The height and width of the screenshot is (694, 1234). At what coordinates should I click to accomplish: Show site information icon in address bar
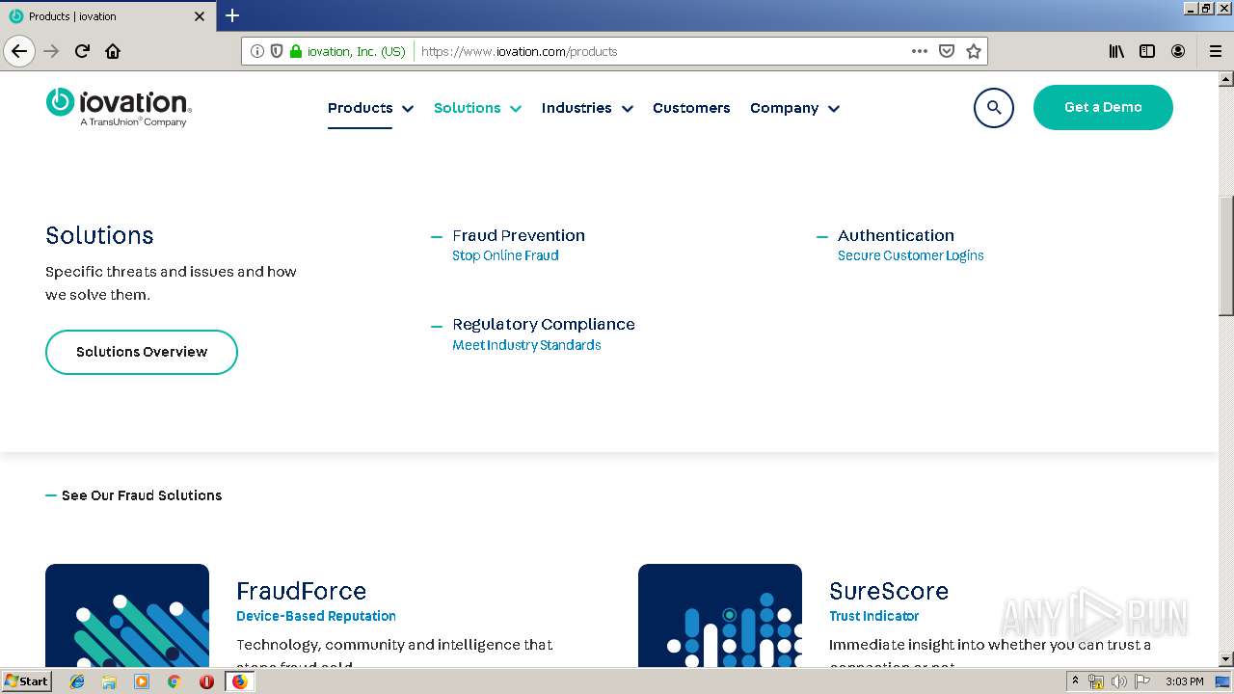256,51
